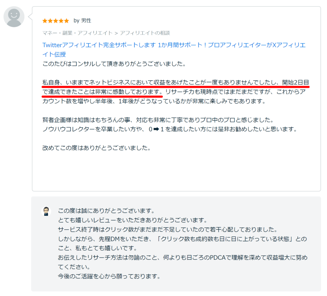Click the seller reply mentioning クリック数
Viewport: 327px width, 296px height.
click(160, 229)
